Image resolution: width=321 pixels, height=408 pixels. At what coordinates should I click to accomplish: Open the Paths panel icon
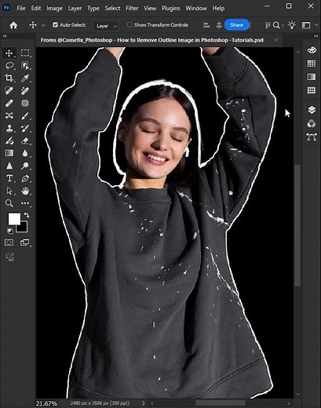tap(312, 137)
